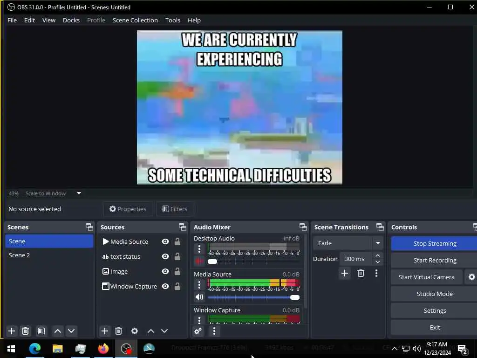Open Windows Start menu
The image size is (477, 358).
click(11, 348)
